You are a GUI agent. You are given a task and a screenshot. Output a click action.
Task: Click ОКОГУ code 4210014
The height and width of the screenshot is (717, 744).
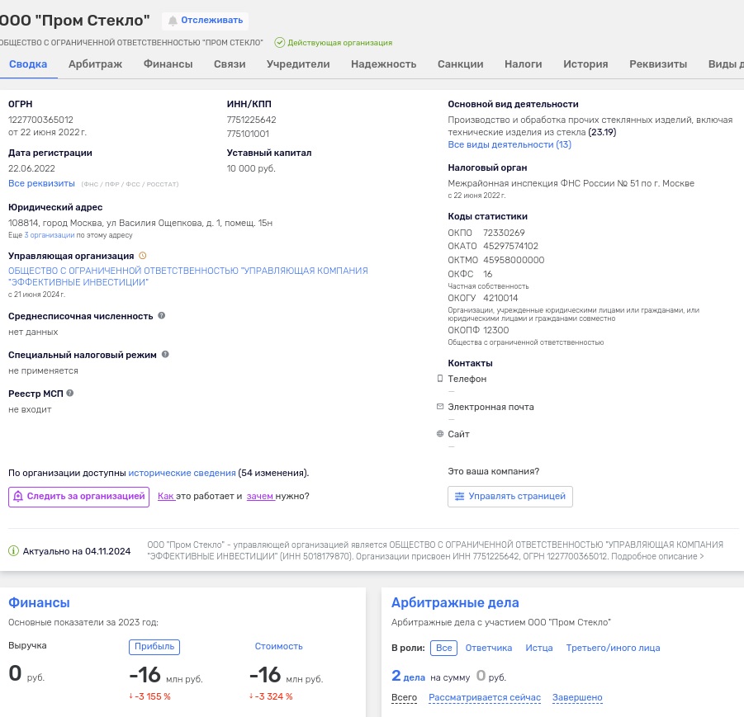tap(500, 298)
